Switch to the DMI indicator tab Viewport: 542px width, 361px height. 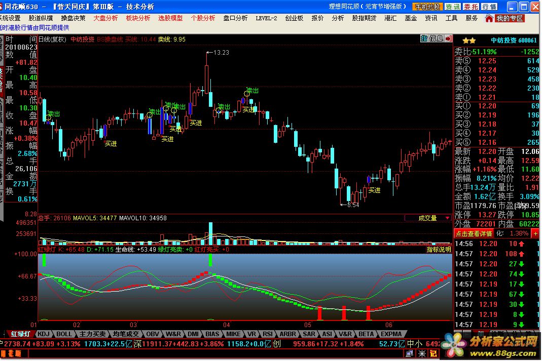coord(193,334)
